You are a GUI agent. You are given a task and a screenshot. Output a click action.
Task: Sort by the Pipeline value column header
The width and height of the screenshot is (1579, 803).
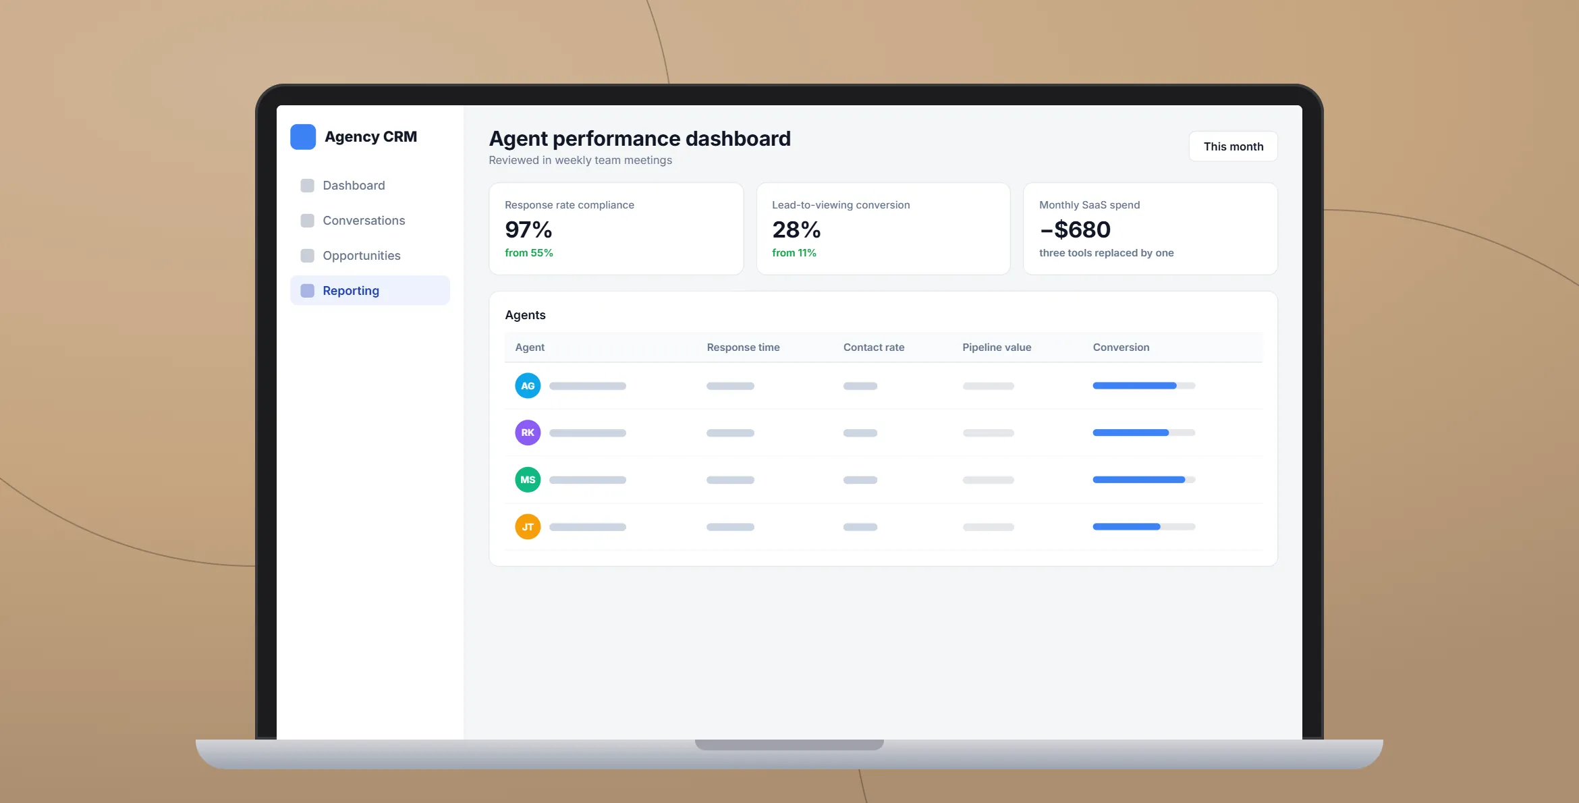click(997, 348)
